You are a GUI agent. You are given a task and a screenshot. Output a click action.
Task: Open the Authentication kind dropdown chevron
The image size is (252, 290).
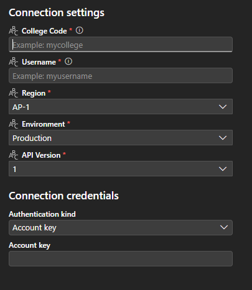tap(224, 227)
